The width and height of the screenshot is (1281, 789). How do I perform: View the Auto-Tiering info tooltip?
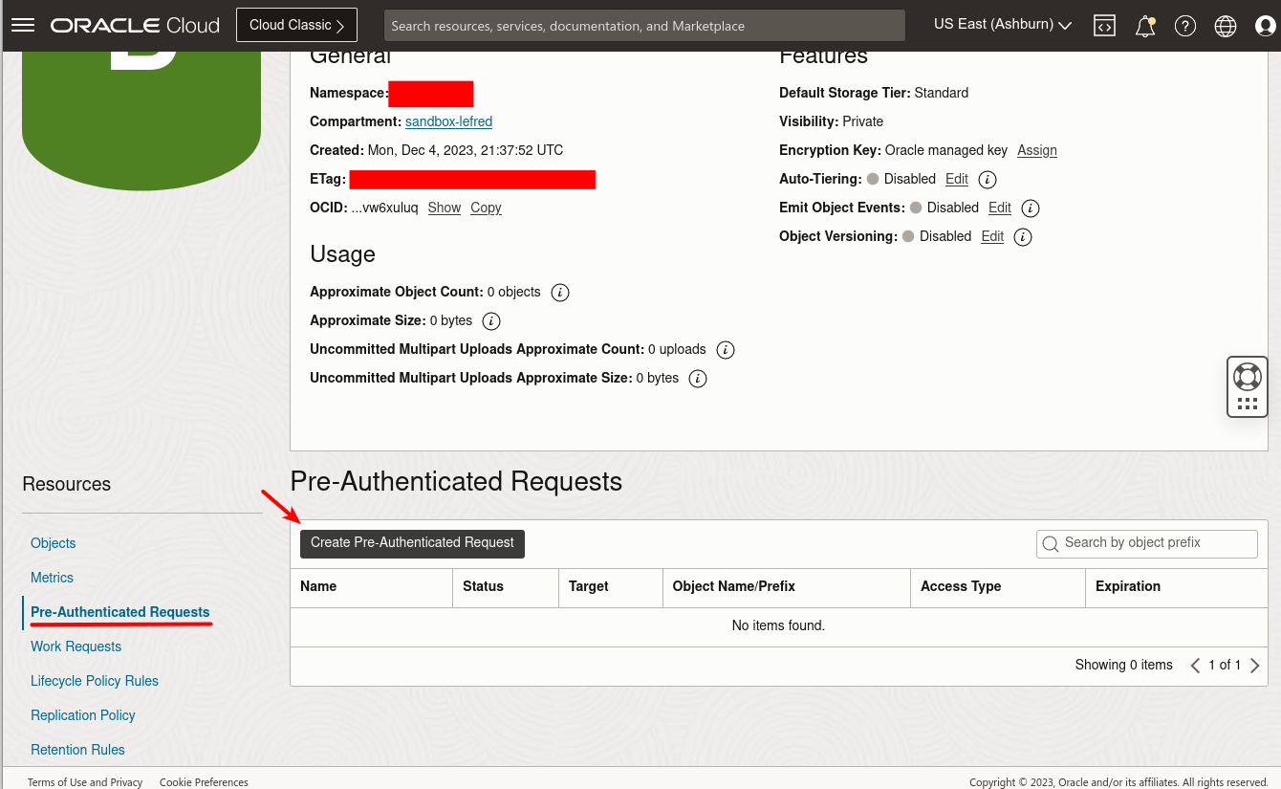tap(986, 179)
